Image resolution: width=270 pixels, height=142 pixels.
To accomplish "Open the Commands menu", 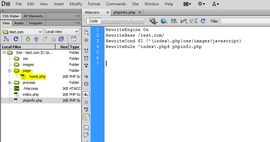I will point(116,4).
